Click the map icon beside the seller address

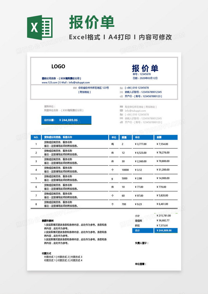click(x=75, y=88)
